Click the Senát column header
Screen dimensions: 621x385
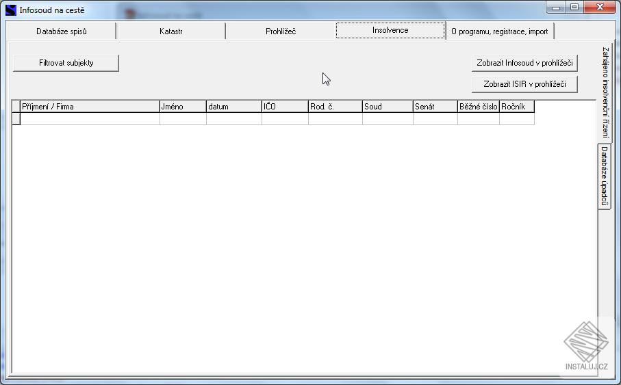point(435,107)
